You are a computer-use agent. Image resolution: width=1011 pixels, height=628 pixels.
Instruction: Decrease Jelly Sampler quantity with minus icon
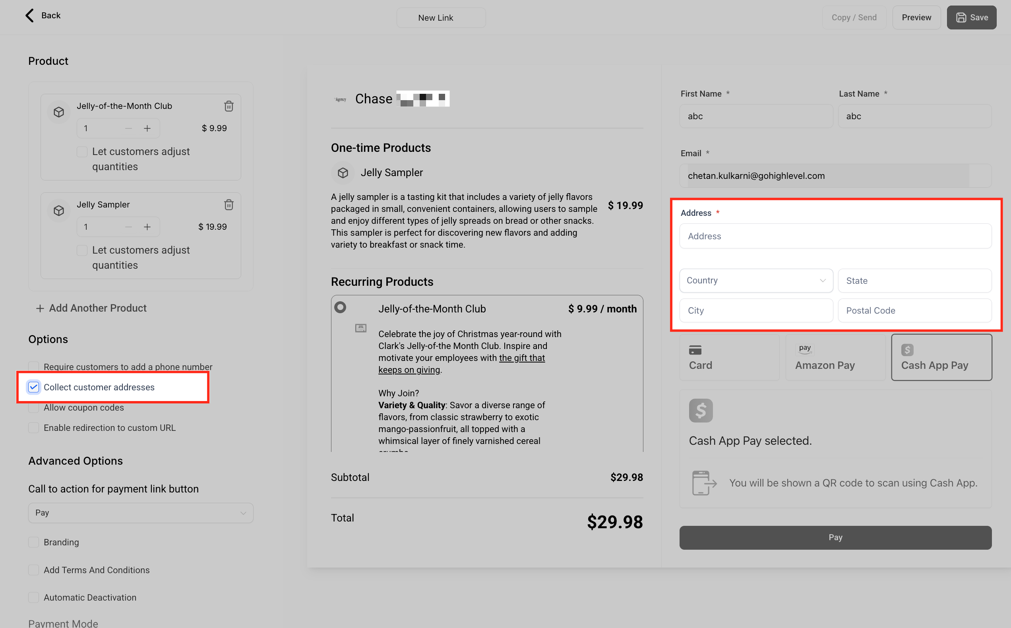128,227
